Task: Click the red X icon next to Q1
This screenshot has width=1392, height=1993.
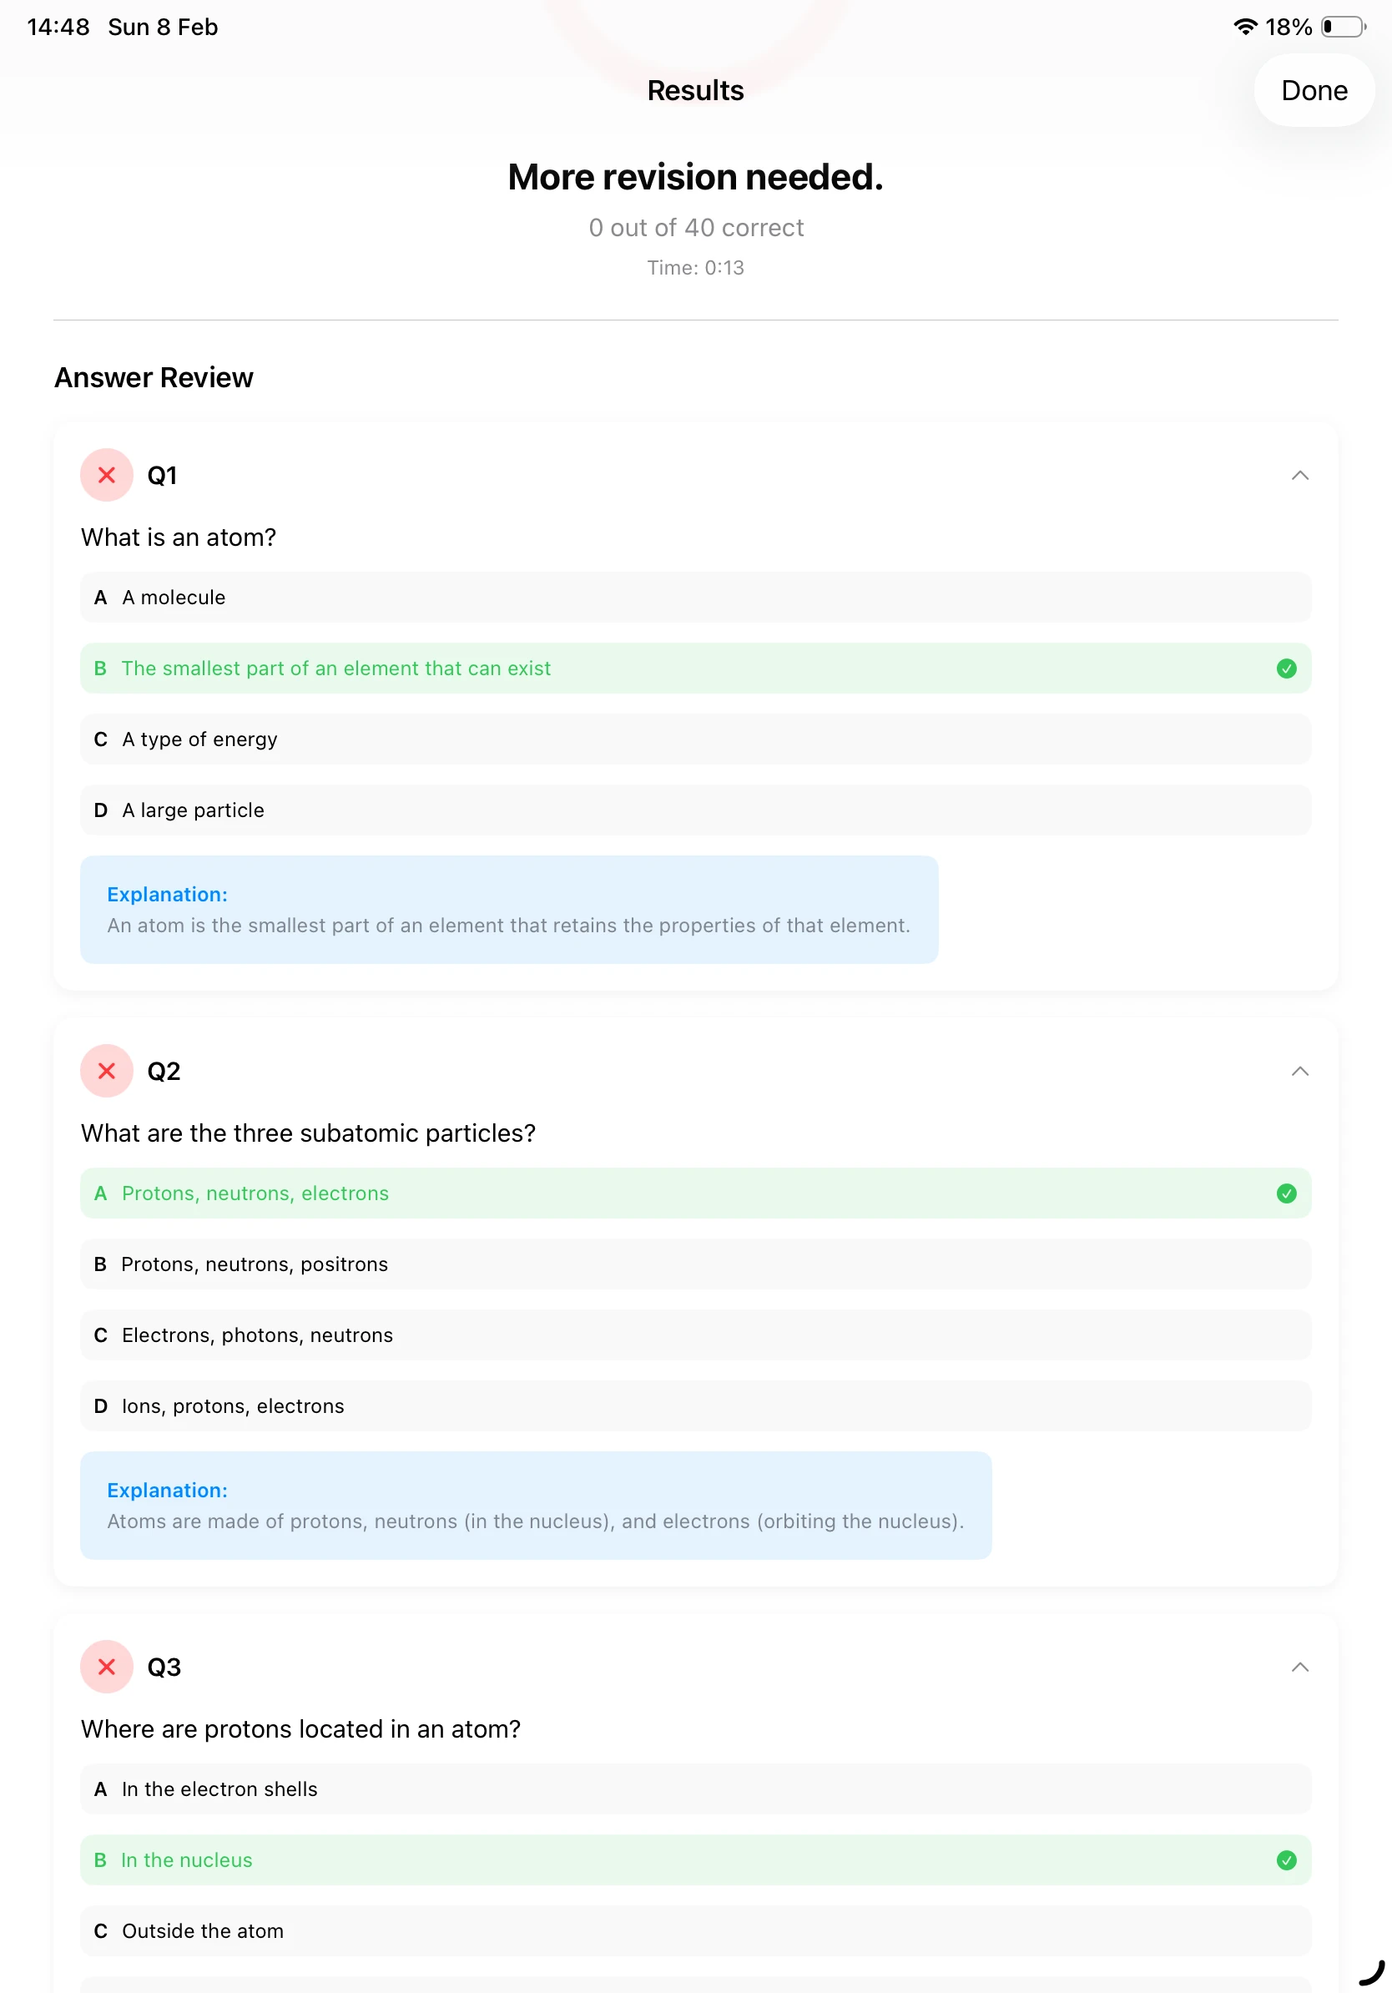Action: (x=106, y=475)
